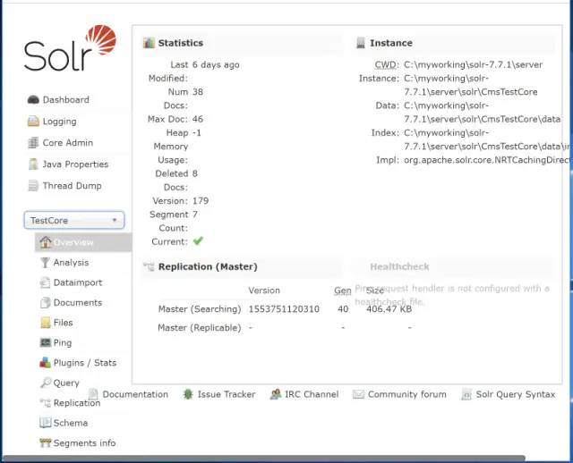Image resolution: width=573 pixels, height=463 pixels.
Task: Click the Documents pages icon
Action: [46, 302]
